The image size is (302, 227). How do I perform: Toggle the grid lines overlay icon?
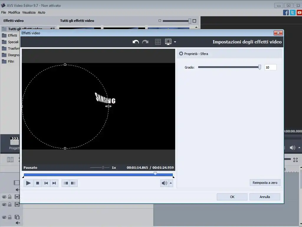(158, 42)
